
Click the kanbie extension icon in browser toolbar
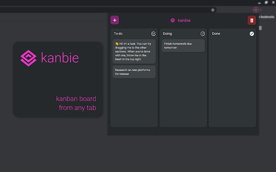(256, 9)
